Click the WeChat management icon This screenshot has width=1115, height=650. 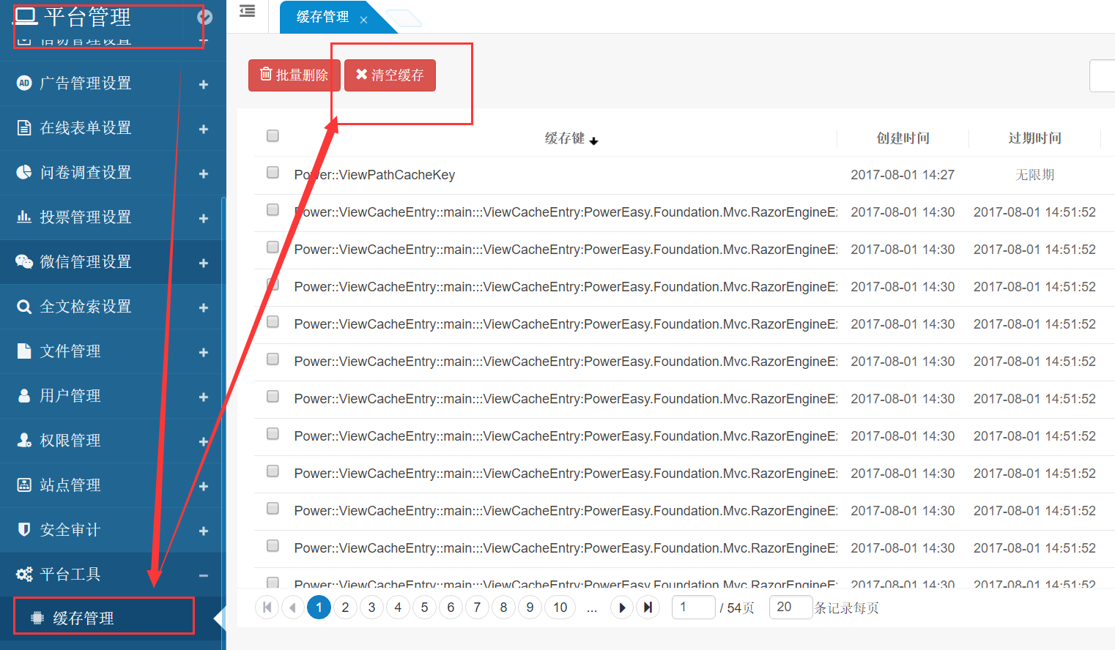pyautogui.click(x=24, y=262)
